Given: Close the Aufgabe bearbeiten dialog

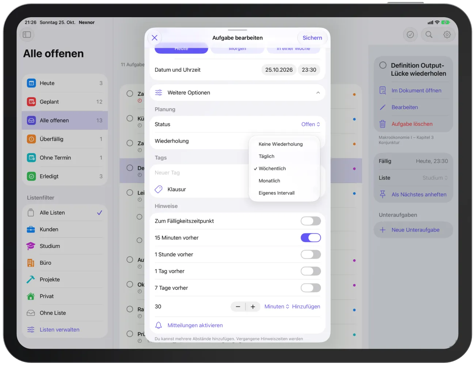Looking at the screenshot, I should tap(155, 38).
